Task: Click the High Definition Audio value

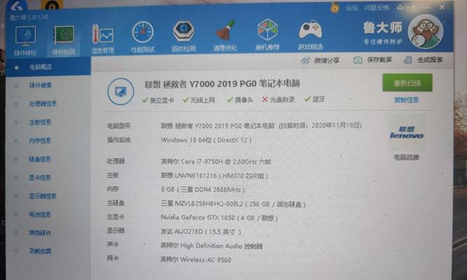Action: pyautogui.click(x=211, y=246)
